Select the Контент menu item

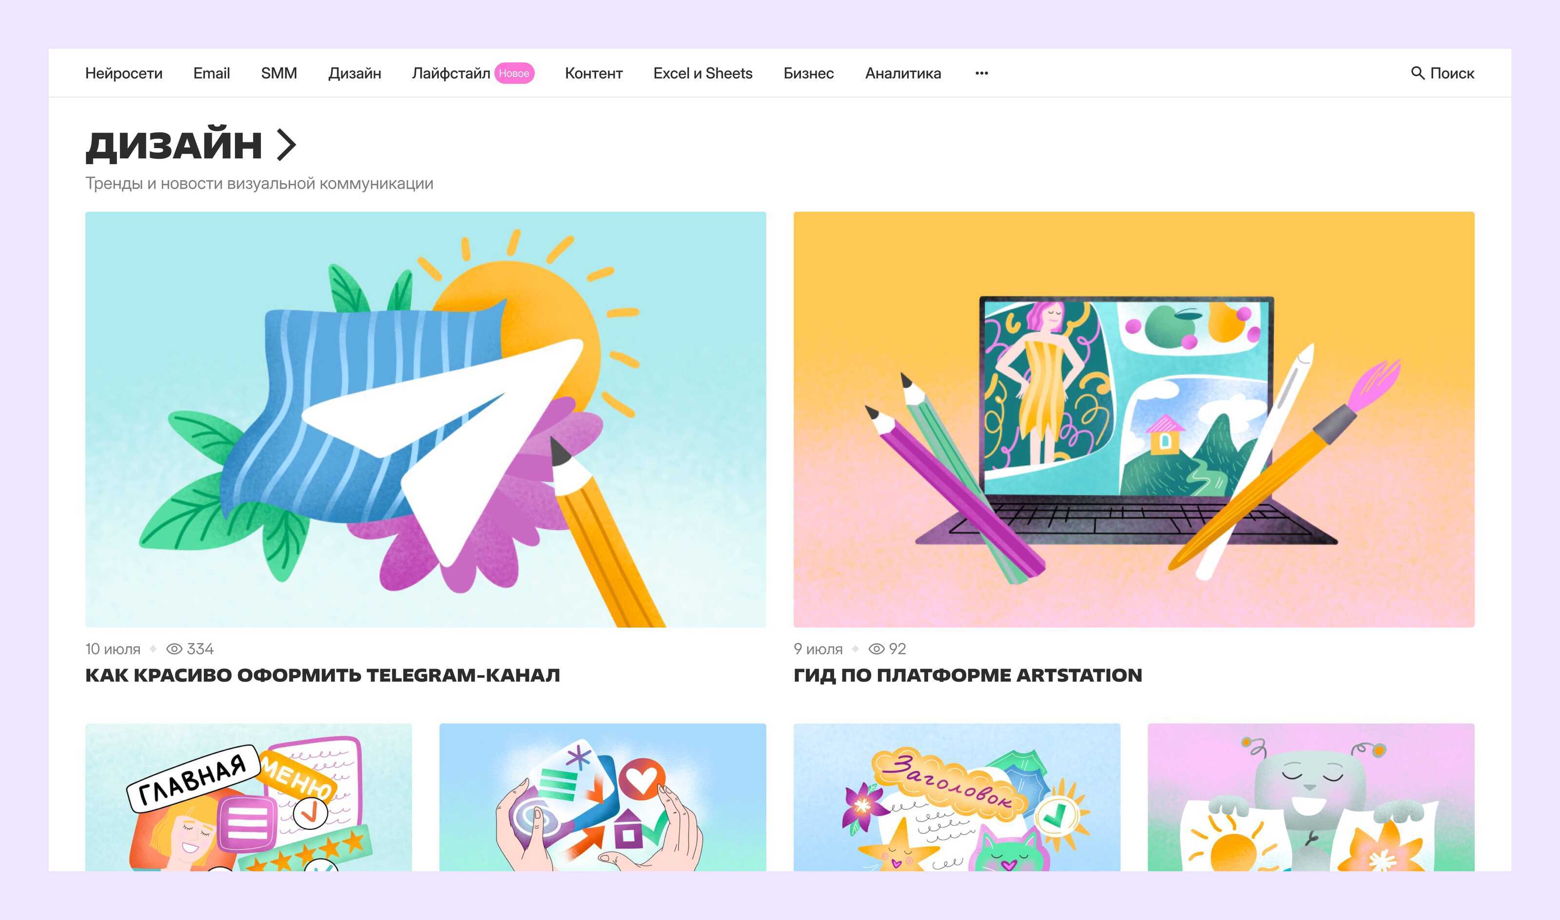[x=593, y=73]
